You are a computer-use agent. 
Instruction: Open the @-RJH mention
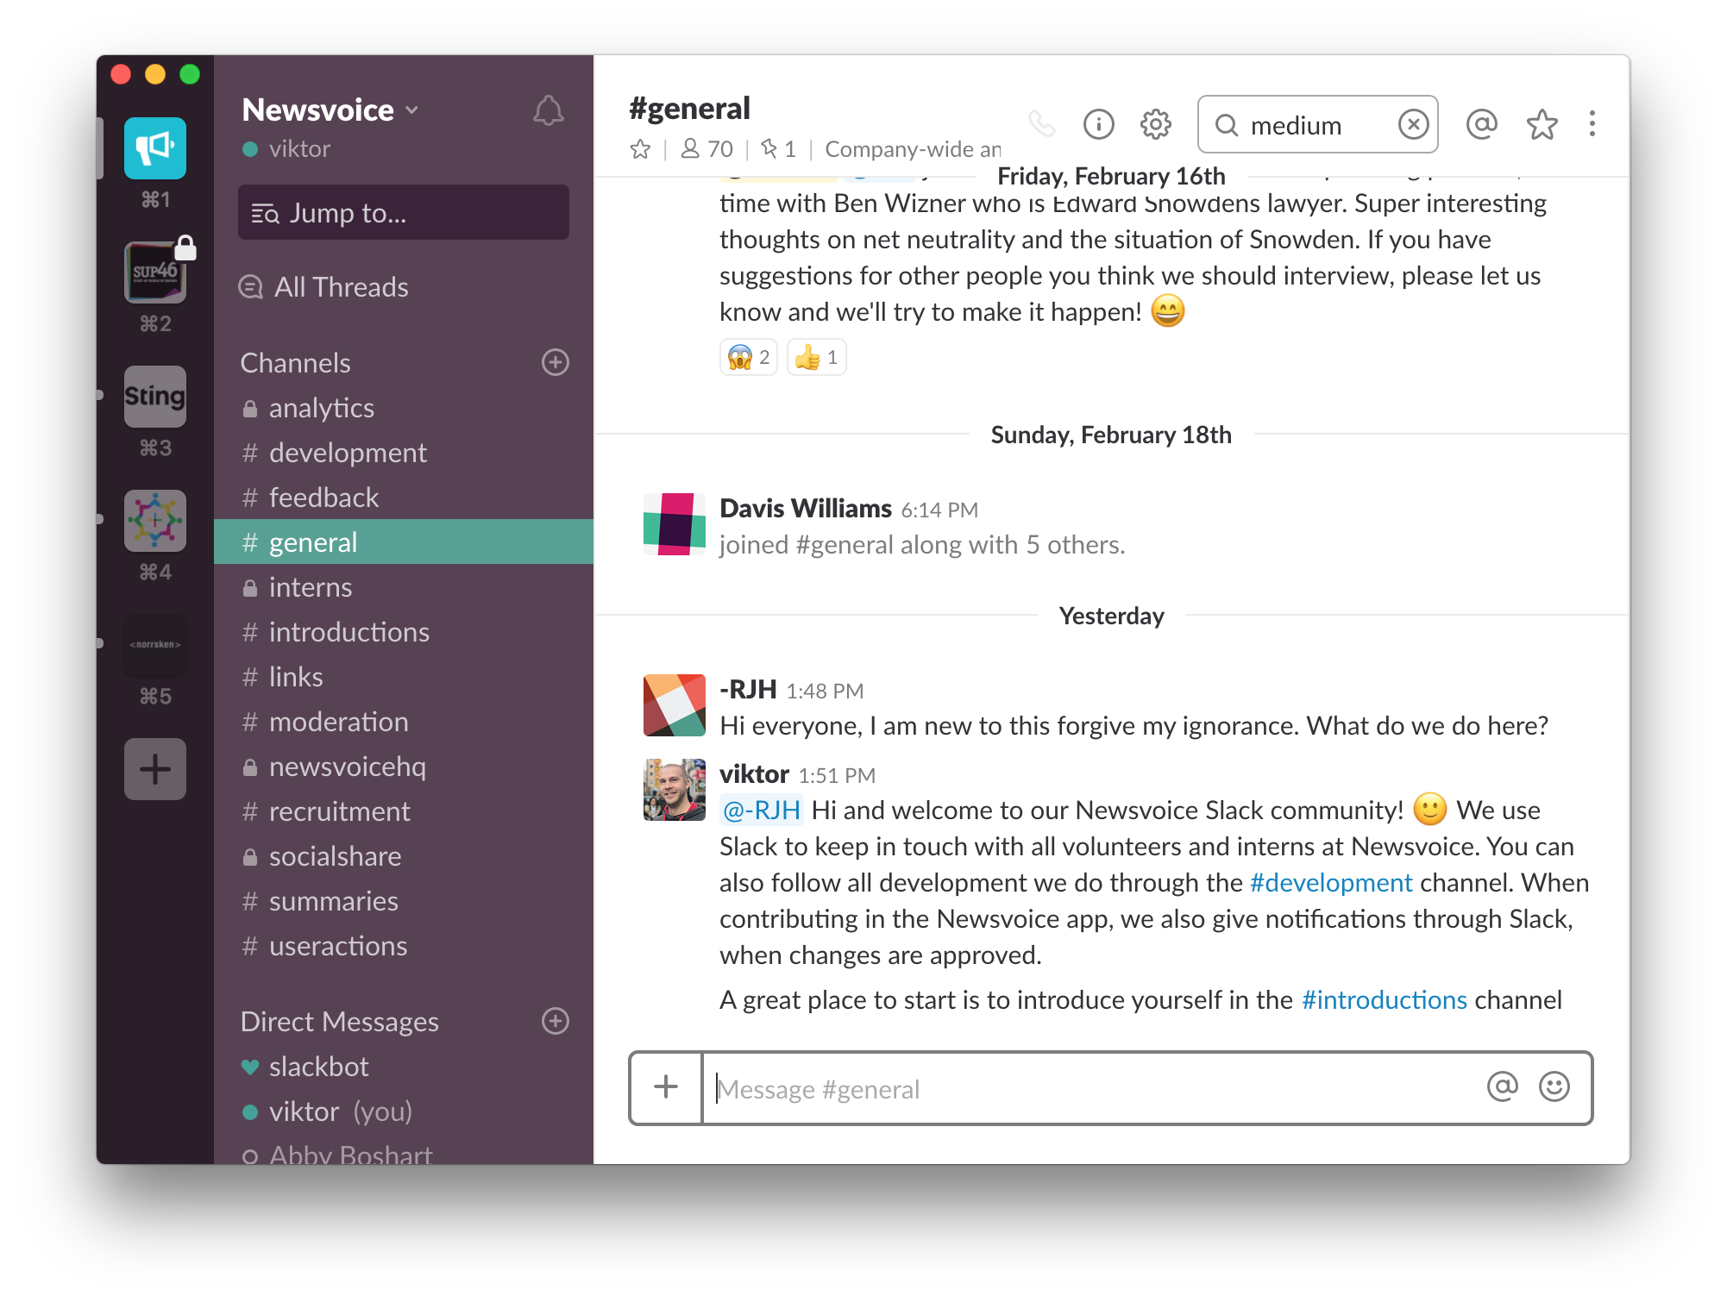point(761,811)
